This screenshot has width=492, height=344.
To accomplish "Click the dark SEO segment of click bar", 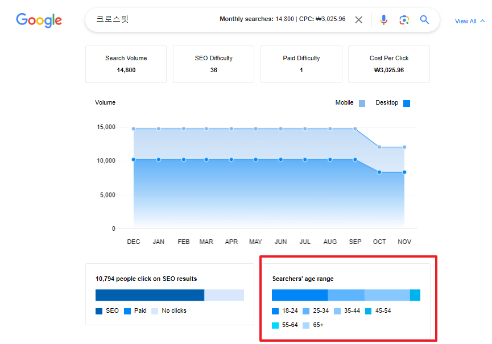I will click(150, 295).
